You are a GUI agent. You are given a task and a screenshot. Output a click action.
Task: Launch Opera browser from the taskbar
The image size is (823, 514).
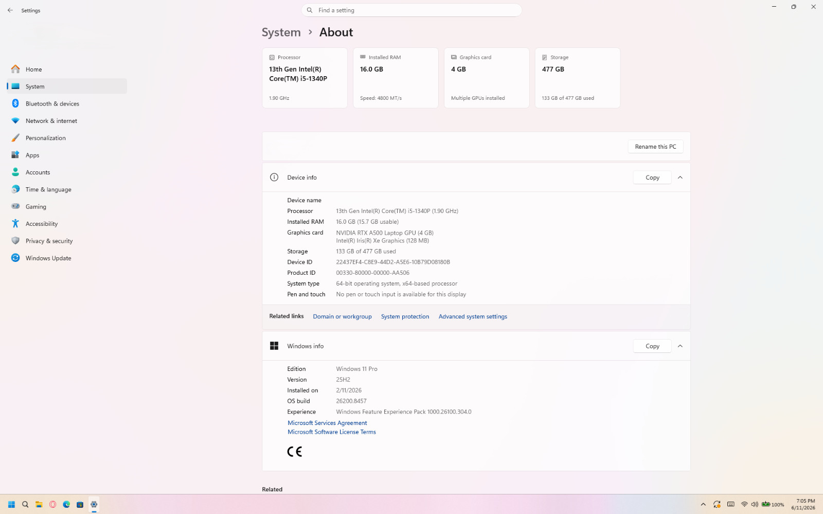click(52, 505)
